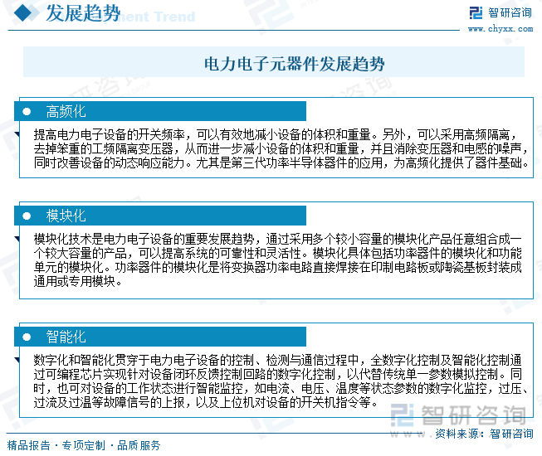
Task: Click the 品质服务 footer text
Action: [139, 445]
